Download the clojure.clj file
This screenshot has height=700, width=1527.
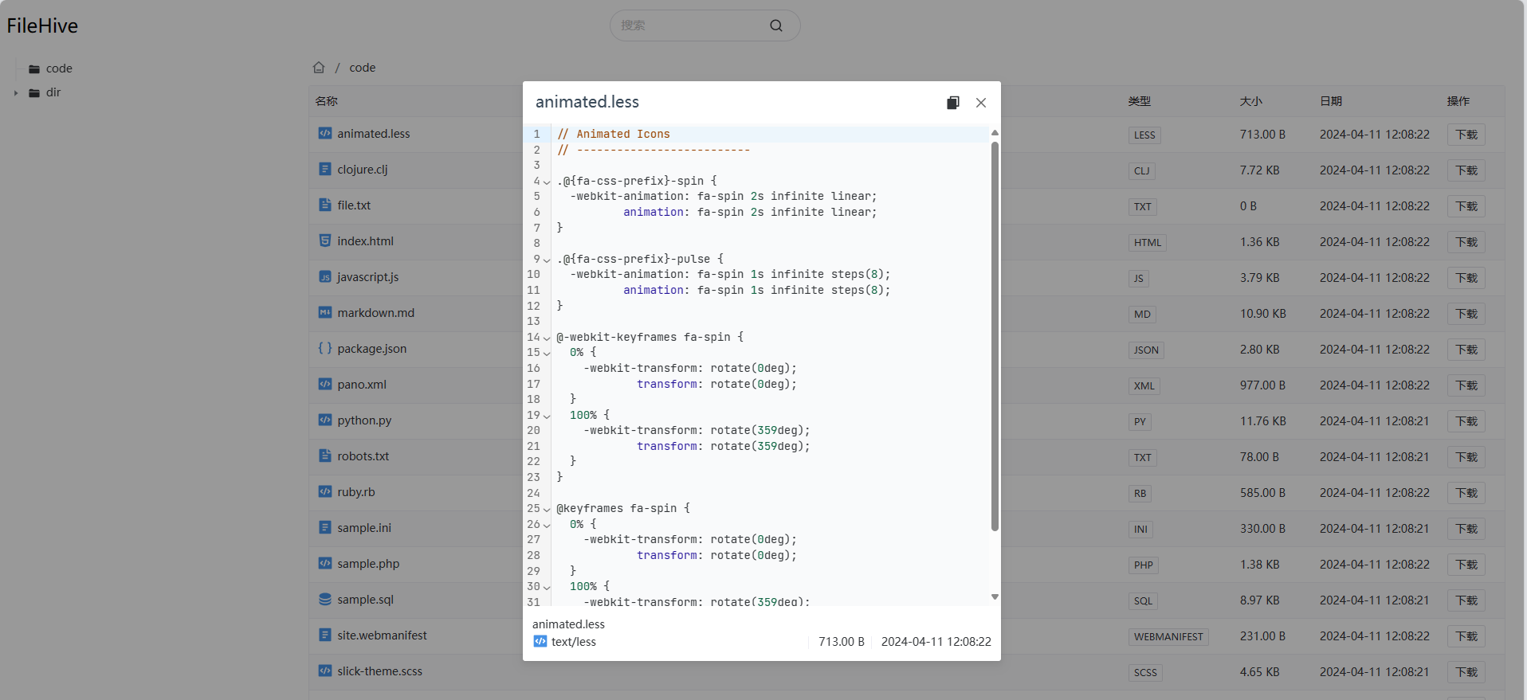click(1466, 170)
